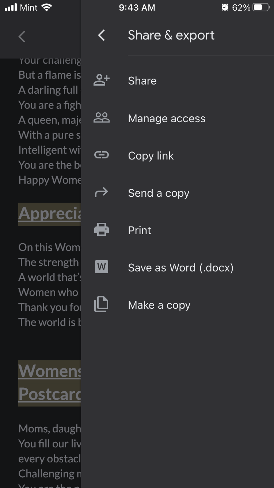Tap the two-people Manage access icon
Screen dimensions: 274x488
tap(102, 118)
